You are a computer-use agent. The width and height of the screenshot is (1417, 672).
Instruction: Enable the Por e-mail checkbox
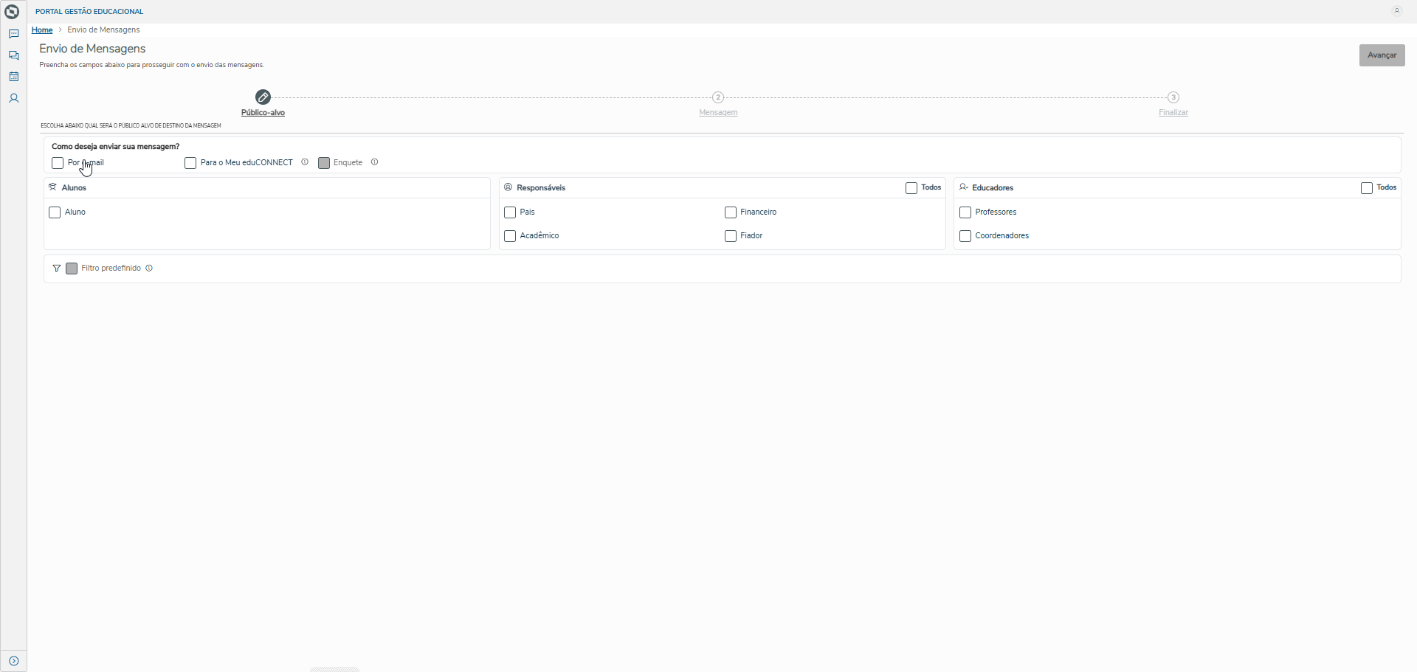[x=58, y=163]
